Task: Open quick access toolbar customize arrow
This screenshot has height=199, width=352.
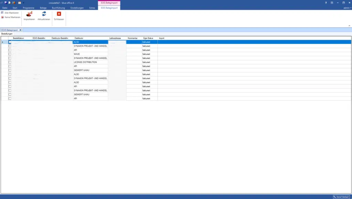Action: (23, 3)
